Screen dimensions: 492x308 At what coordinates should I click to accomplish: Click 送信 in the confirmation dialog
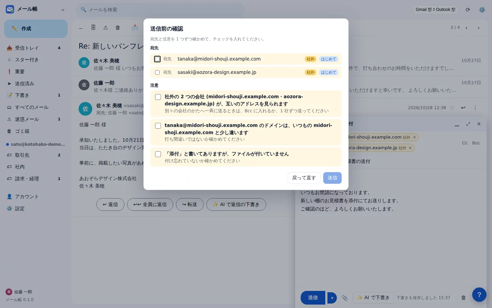pyautogui.click(x=332, y=178)
